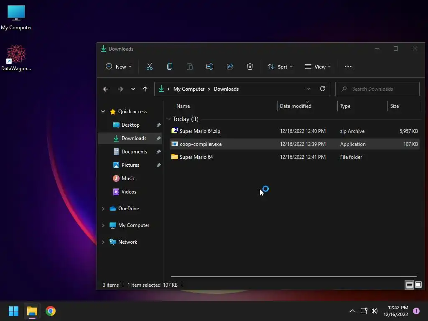Switch to details view layout icon

(x=409, y=285)
